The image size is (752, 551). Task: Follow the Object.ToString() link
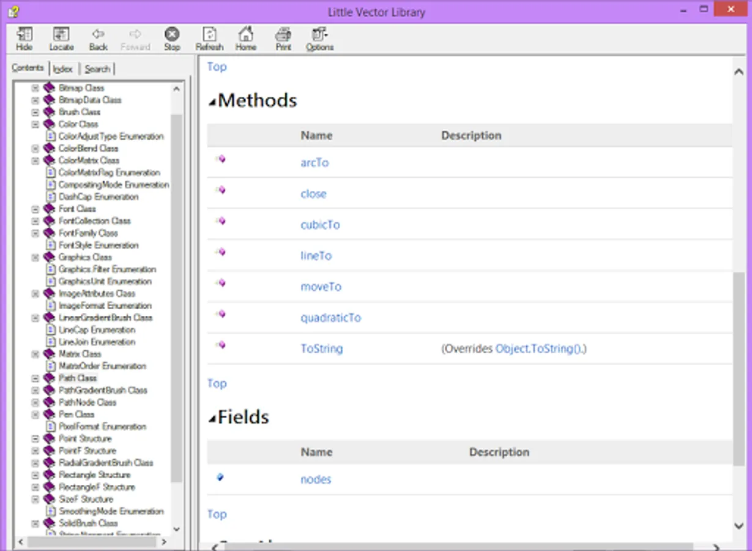[x=539, y=349]
